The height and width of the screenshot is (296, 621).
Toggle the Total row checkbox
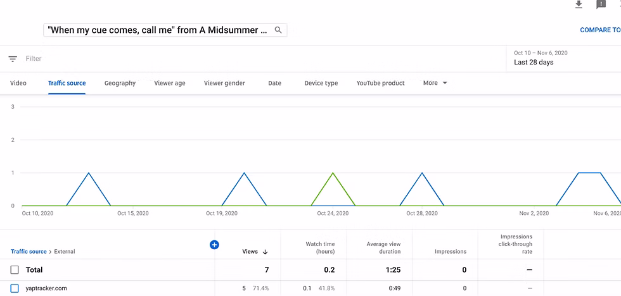[15, 270]
